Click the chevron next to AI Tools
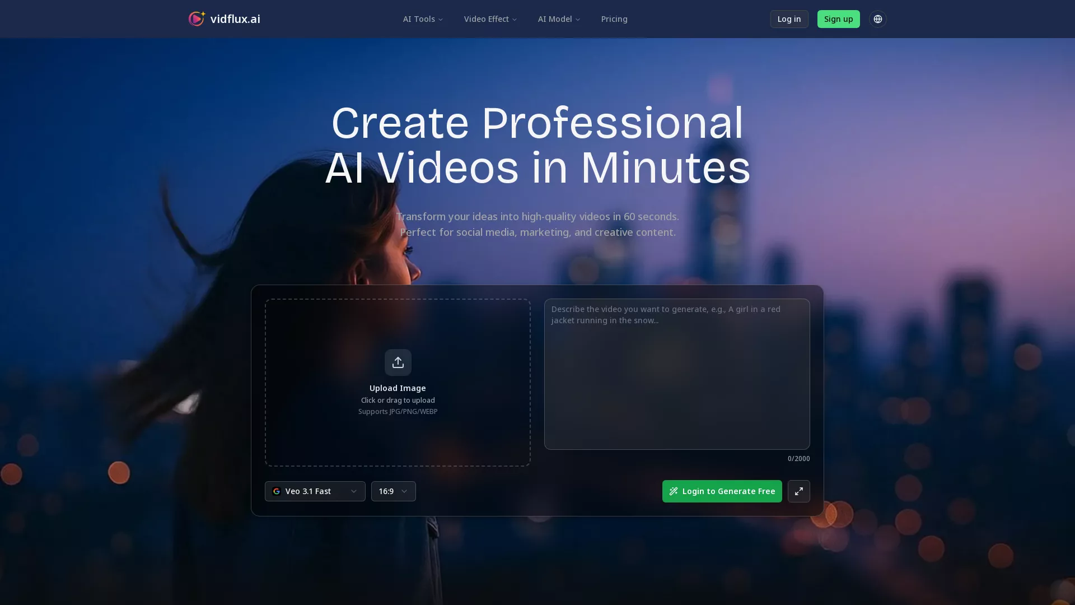 pos(440,19)
